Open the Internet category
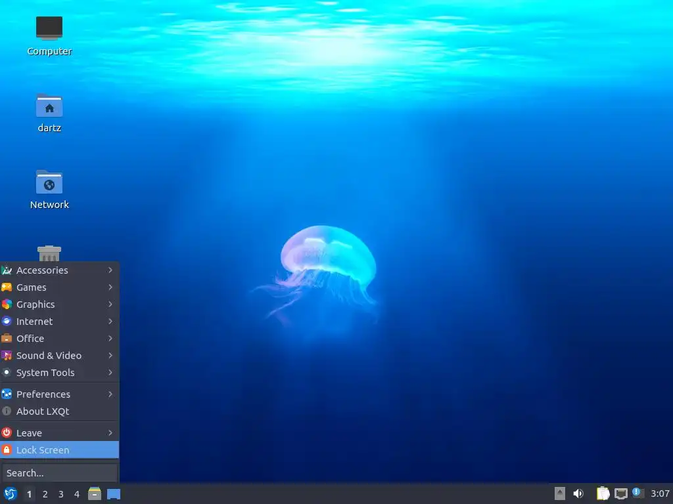The height and width of the screenshot is (504, 673). click(x=60, y=322)
